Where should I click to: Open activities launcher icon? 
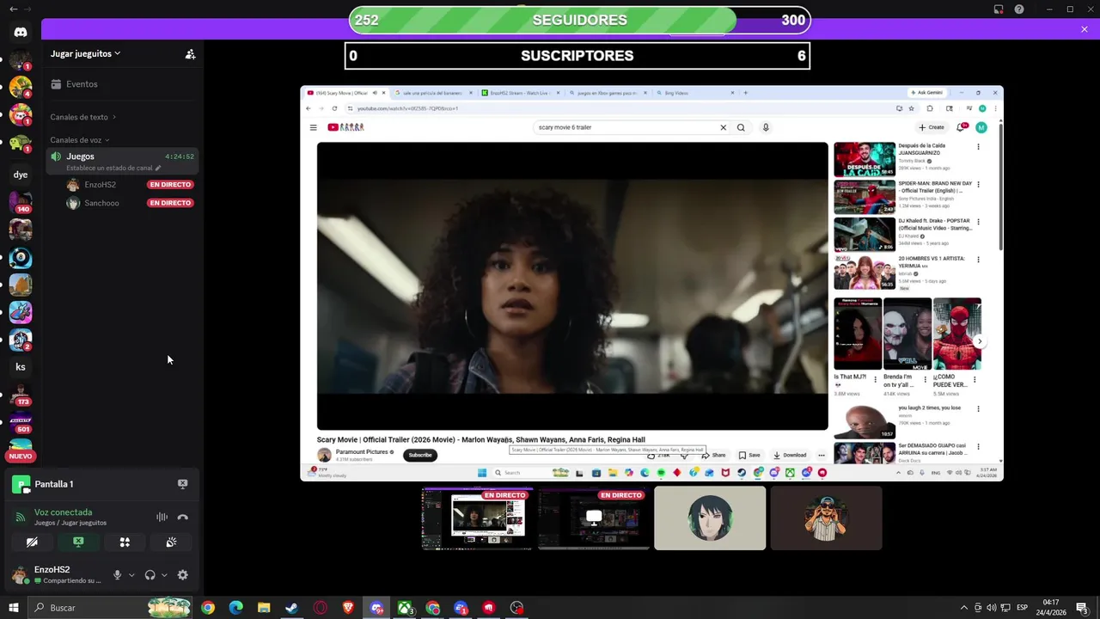coord(125,542)
